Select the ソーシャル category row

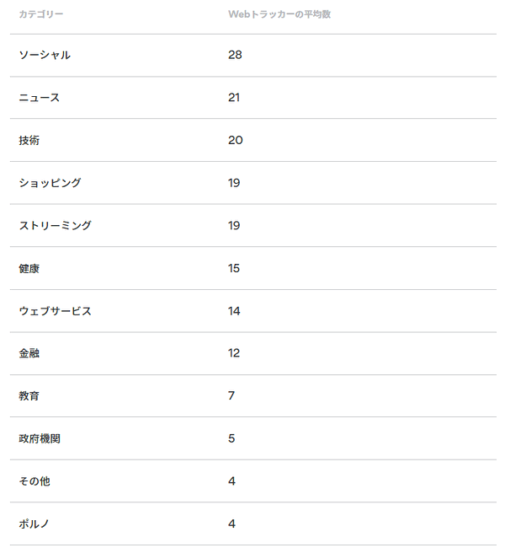[x=252, y=55]
